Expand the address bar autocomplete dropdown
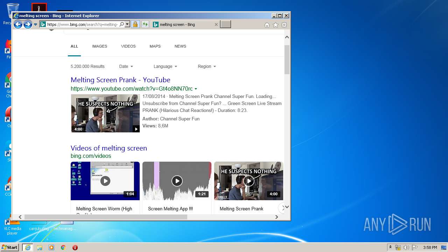The height and width of the screenshot is (252, 448). tap(127, 24)
